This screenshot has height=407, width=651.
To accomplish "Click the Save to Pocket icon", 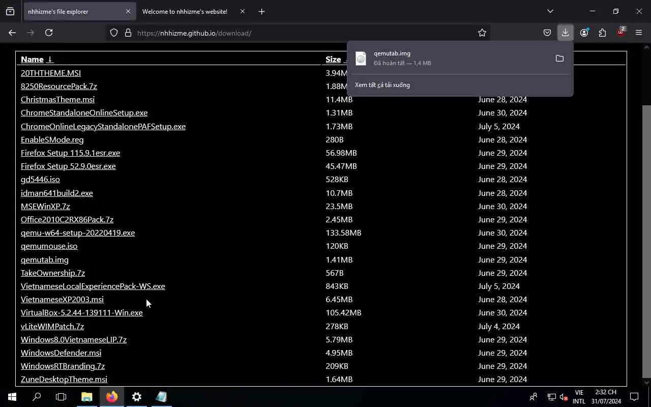I will [x=547, y=33].
